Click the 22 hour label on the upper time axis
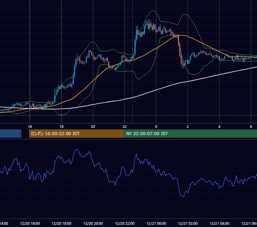This screenshot has width=257, height=227. coord(125,127)
